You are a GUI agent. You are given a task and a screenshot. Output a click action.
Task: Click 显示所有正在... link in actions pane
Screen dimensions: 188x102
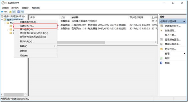(x=173, y=40)
